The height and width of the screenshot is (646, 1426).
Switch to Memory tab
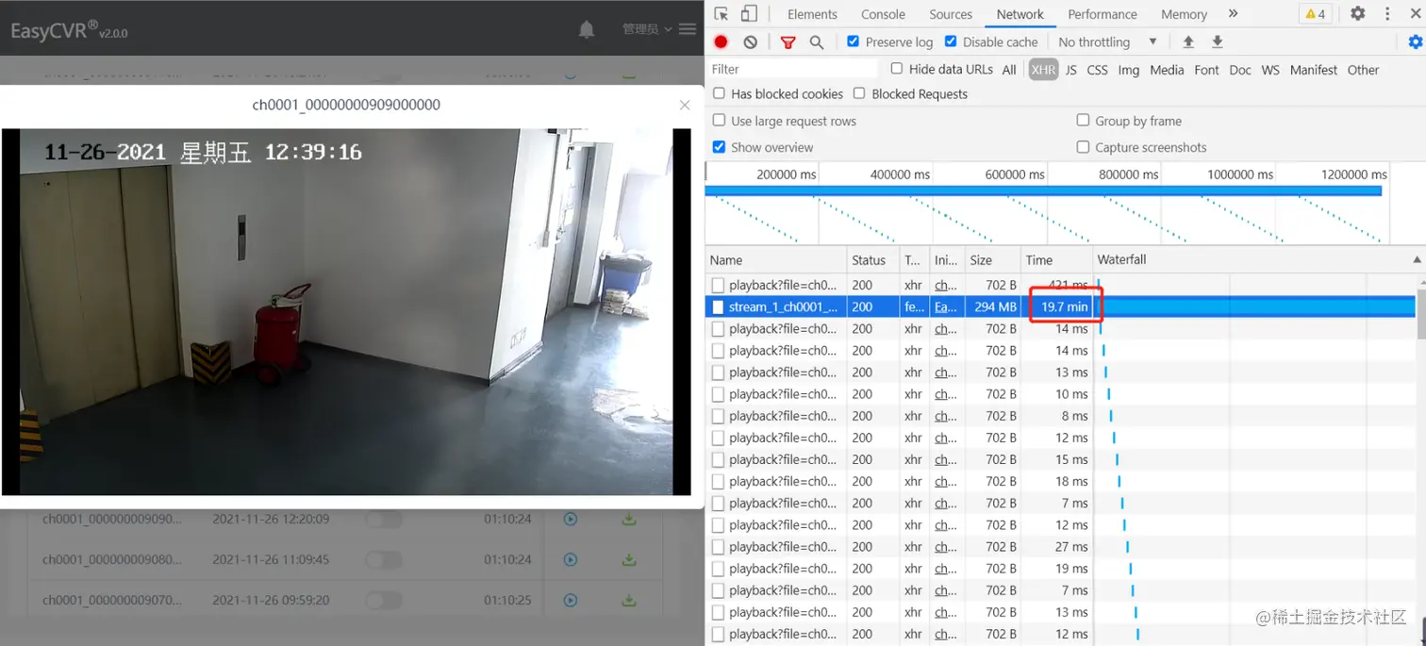pyautogui.click(x=1184, y=14)
